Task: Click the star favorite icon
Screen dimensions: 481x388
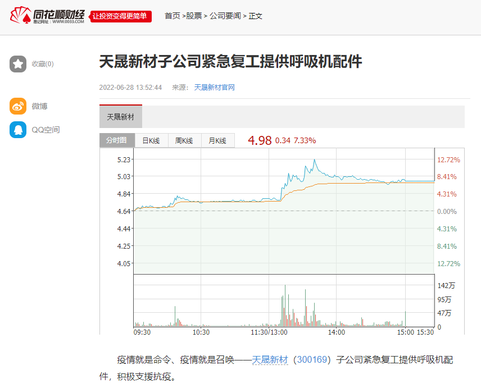Action: point(18,64)
